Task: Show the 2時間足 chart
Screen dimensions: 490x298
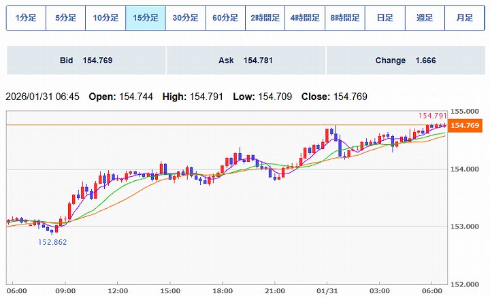Action: pyautogui.click(x=265, y=18)
